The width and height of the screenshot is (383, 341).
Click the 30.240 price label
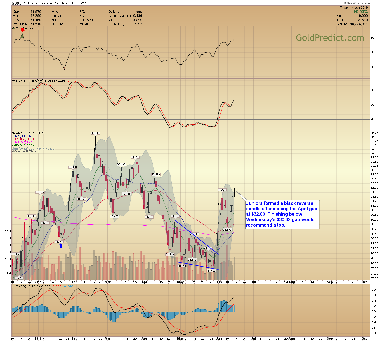(45, 223)
